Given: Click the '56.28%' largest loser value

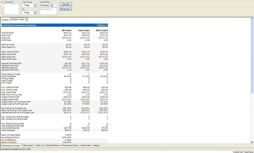Looking at the screenshot, I should click(68, 104).
